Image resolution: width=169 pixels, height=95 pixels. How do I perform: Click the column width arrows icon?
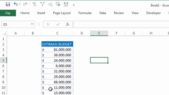click(x=66, y=4)
